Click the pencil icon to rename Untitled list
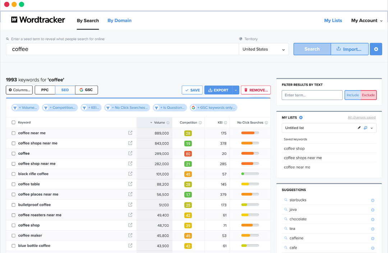Screen dimensions: 388x253 point(359,128)
